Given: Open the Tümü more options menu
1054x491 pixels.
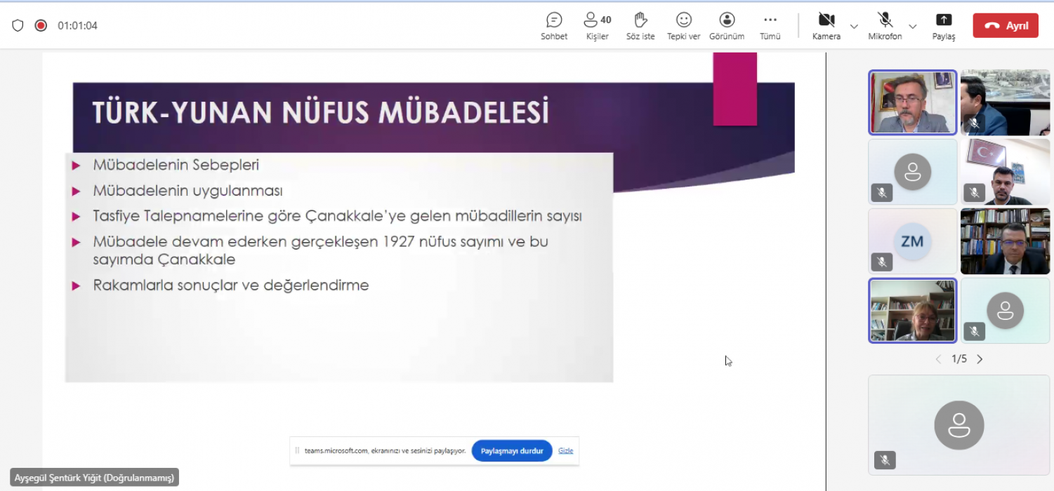Looking at the screenshot, I should pos(770,26).
